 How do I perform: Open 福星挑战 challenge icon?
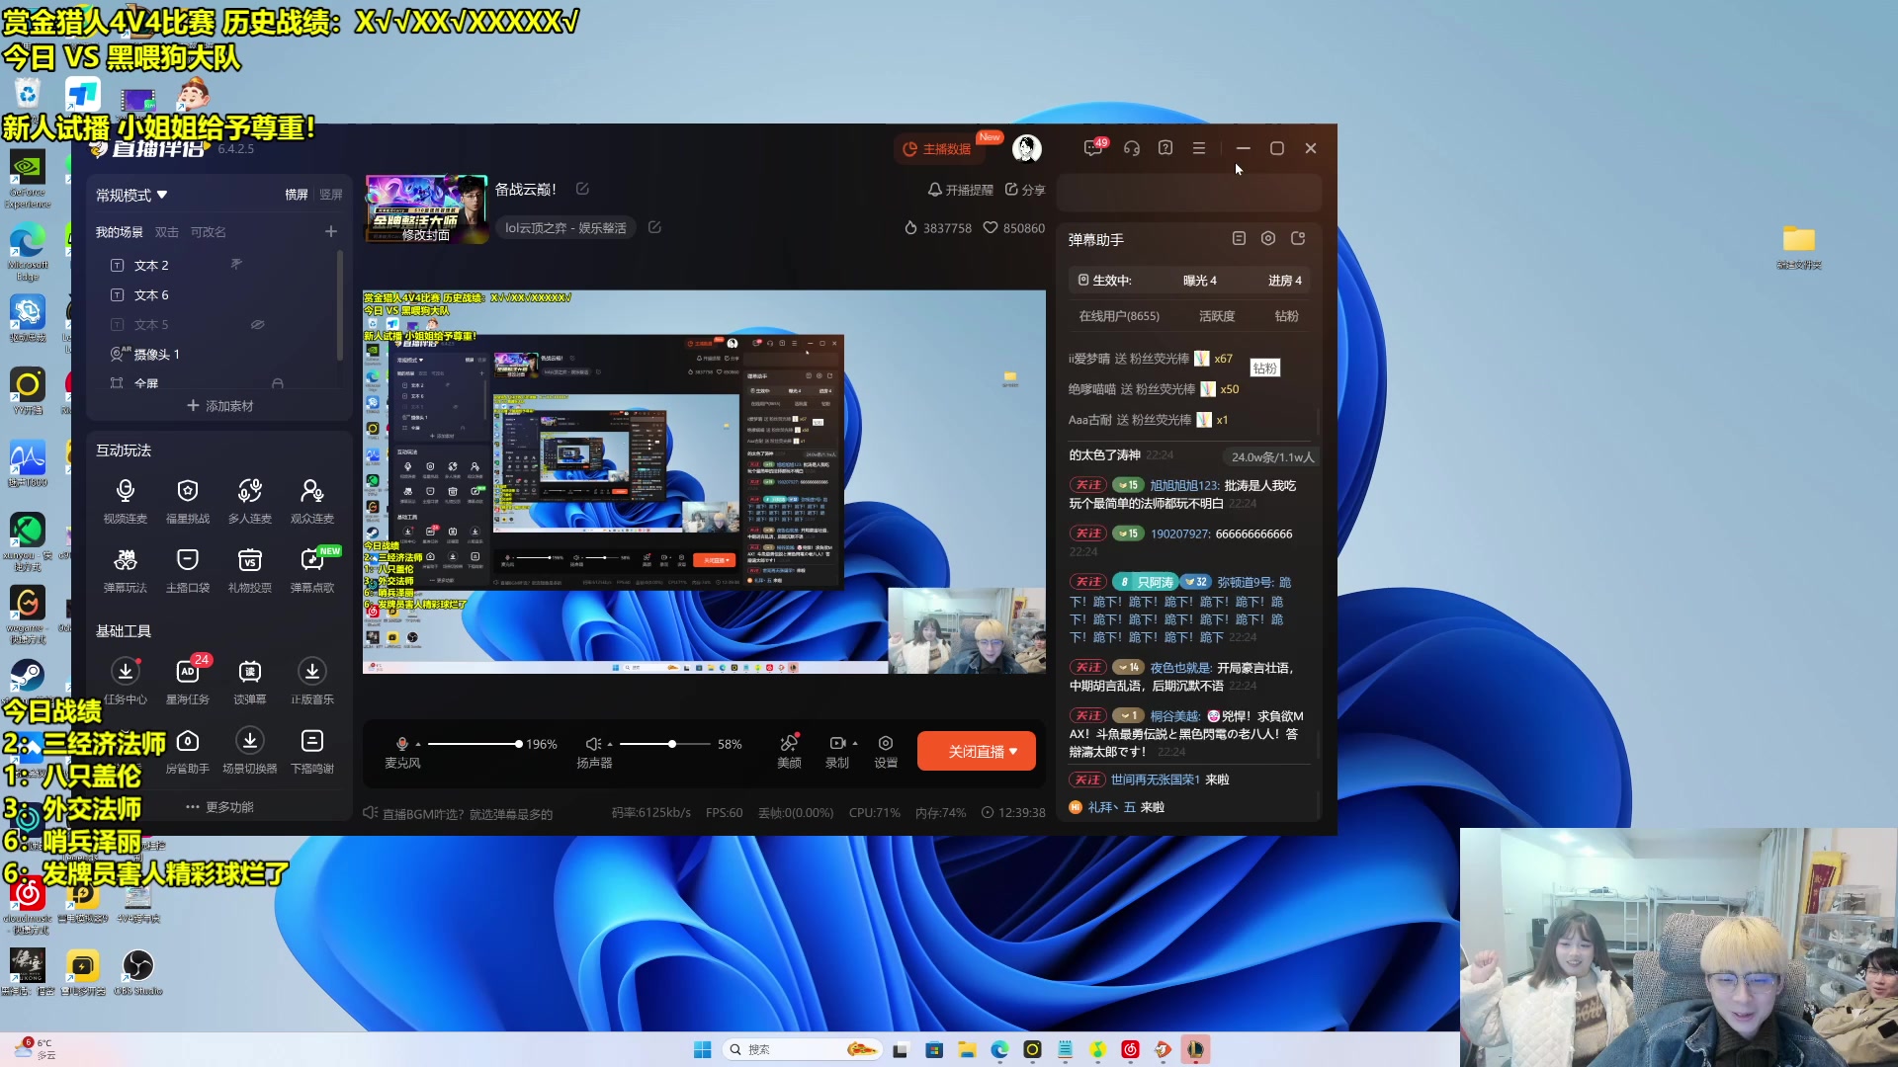coord(187,501)
